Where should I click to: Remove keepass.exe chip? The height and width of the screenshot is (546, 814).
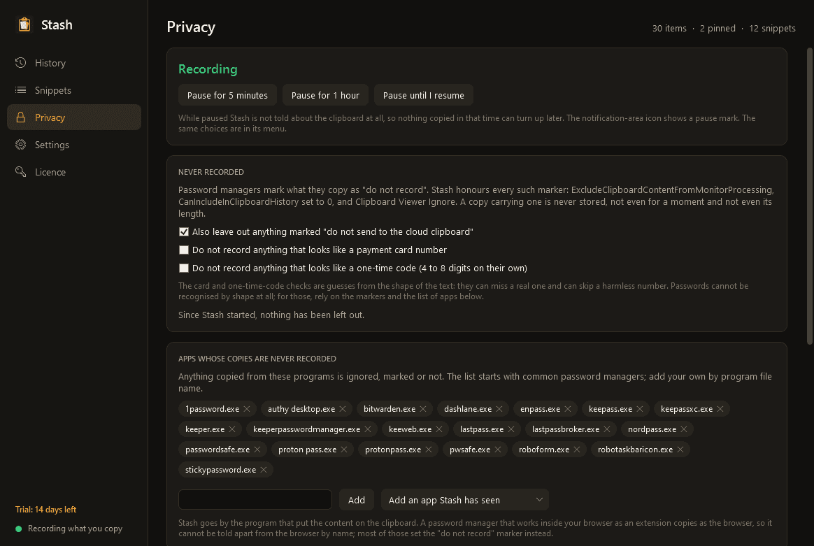pyautogui.click(x=640, y=409)
